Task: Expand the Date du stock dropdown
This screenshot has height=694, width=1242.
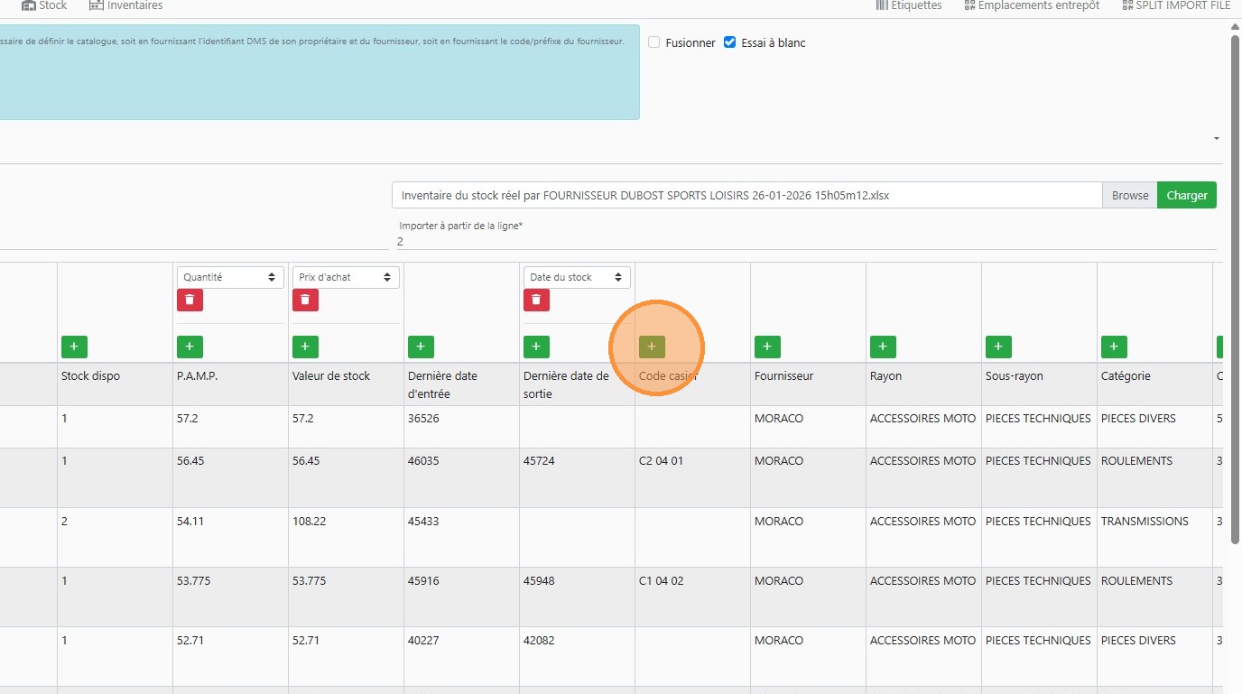Action: point(577,277)
